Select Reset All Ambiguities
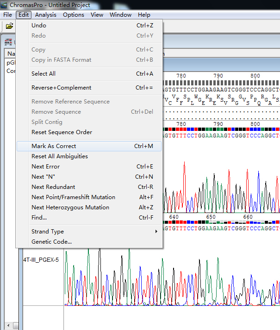Image resolution: width=280 pixels, height=330 pixels. [x=59, y=156]
